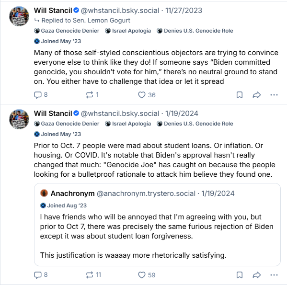Click Israel Apologia label on second post

(128, 124)
